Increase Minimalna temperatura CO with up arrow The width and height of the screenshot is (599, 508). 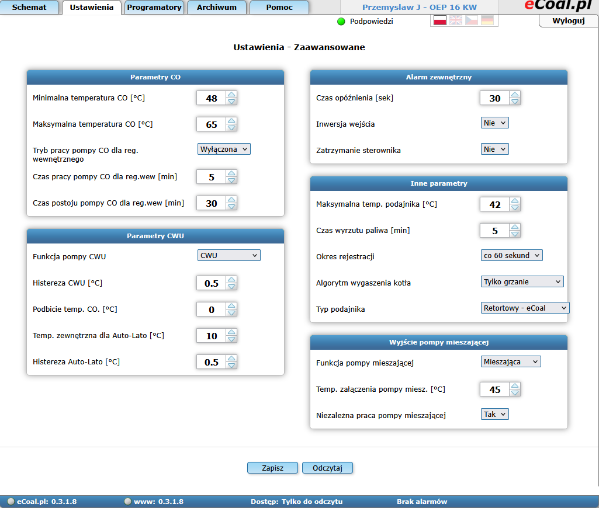point(231,95)
